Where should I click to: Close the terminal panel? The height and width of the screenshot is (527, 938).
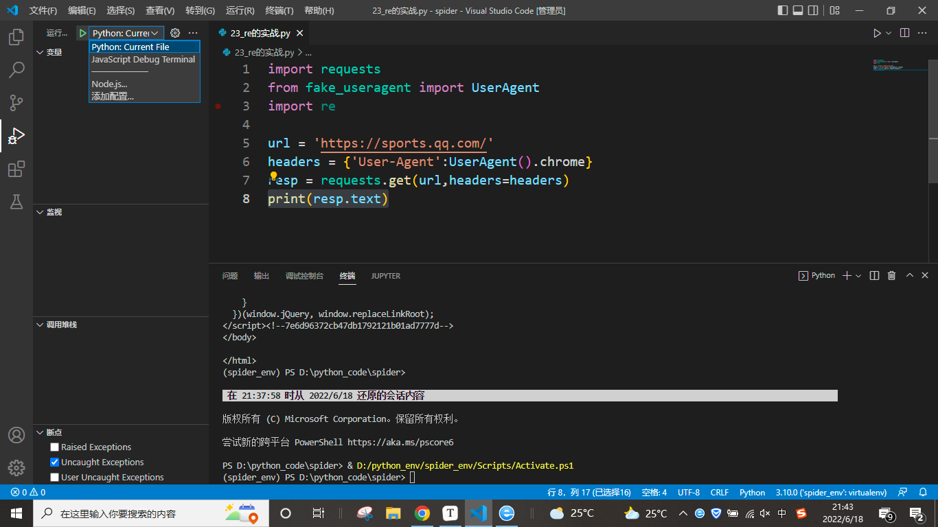[926, 276]
